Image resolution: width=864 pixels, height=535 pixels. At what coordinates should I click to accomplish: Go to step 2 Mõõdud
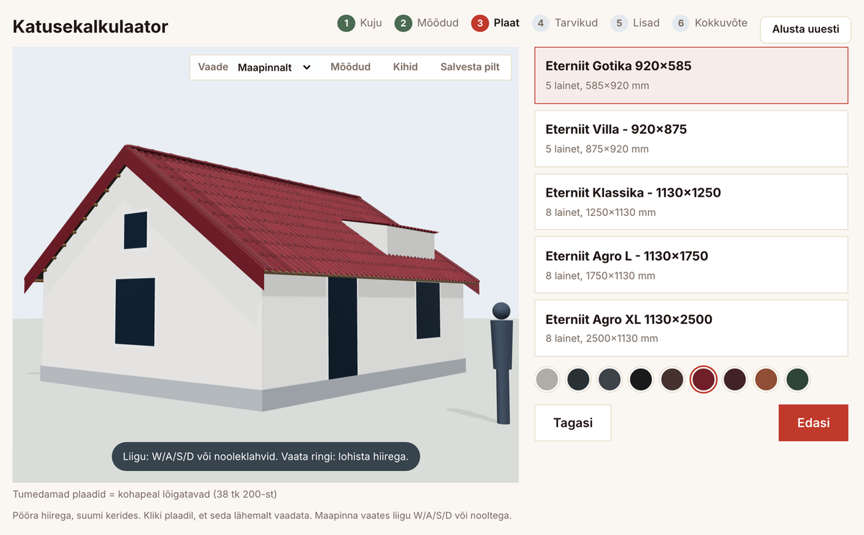coord(427,23)
